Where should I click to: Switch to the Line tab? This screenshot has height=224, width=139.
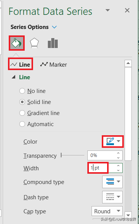(21, 65)
